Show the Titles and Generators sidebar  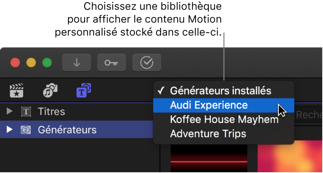click(84, 90)
